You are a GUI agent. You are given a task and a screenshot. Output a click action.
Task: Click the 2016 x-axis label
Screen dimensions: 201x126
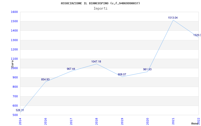tap(46, 121)
